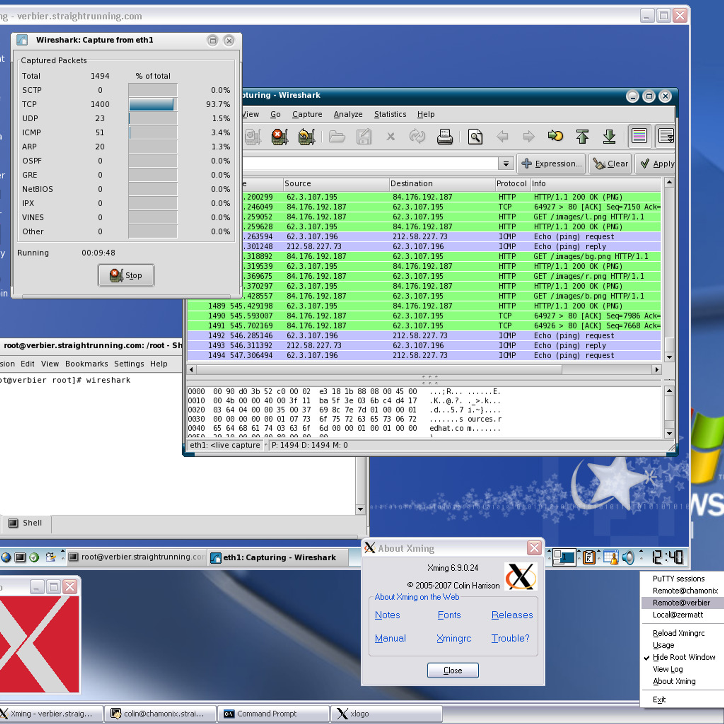Click the UDP percentage progress bar
The height and width of the screenshot is (724, 724).
[x=153, y=119]
